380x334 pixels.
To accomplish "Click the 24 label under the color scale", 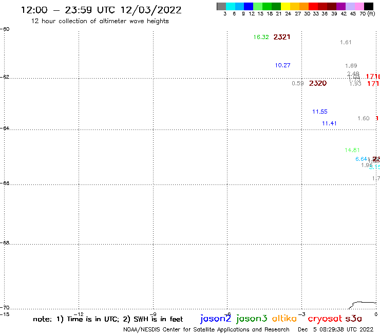I will pos(288,14).
